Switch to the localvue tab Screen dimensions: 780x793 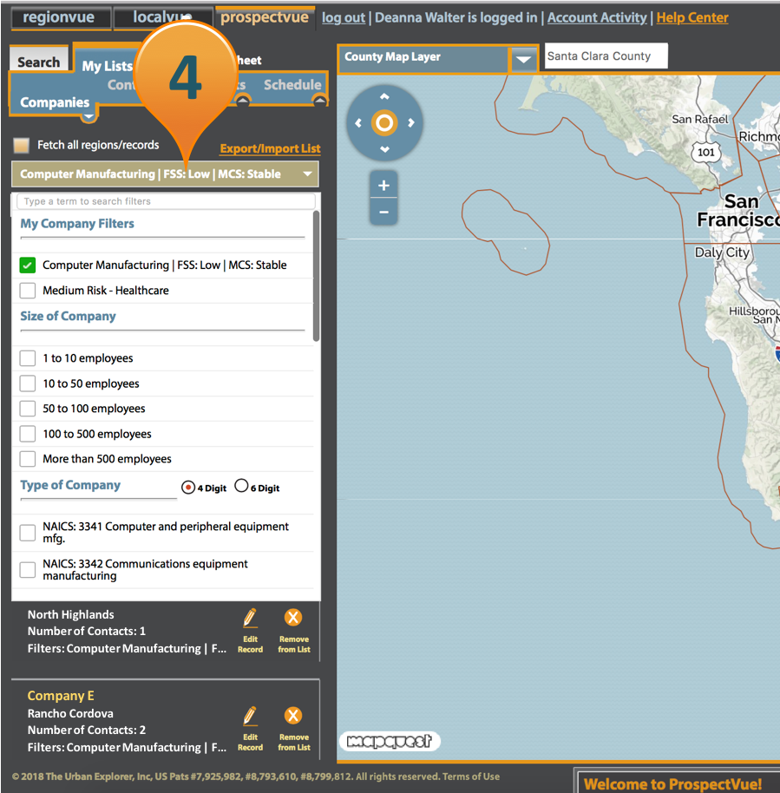click(x=163, y=18)
